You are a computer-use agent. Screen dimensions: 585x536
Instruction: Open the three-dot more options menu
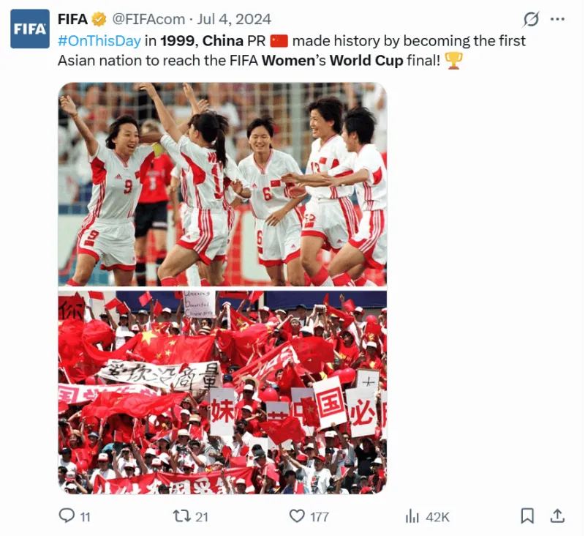(x=557, y=19)
